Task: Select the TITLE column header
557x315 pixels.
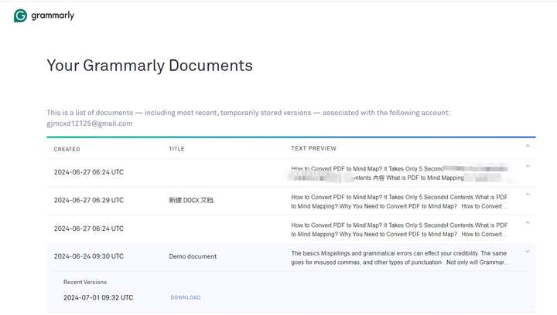Action: (176, 149)
